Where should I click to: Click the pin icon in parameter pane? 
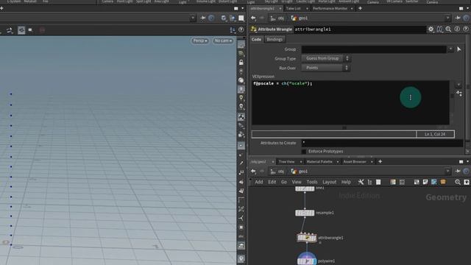[x=458, y=18]
